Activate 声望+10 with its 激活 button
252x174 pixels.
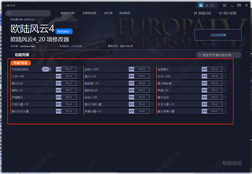click(205, 90)
